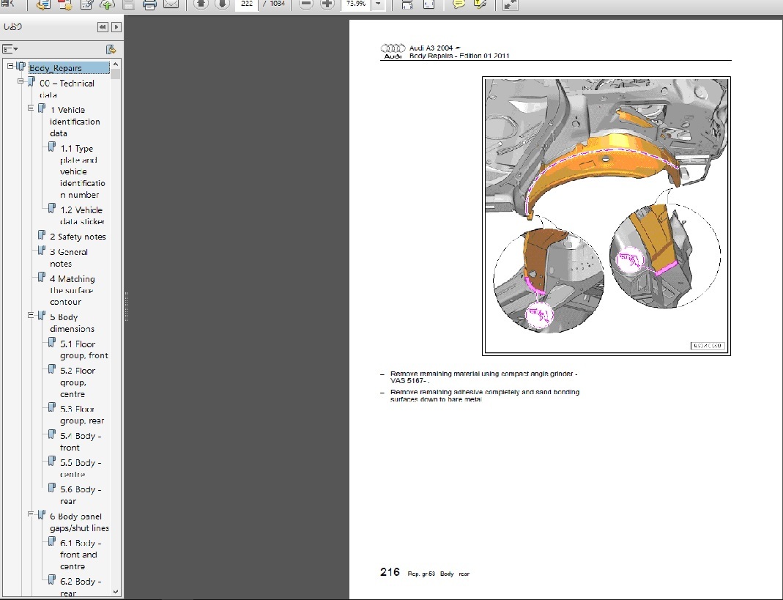The image size is (783, 600).
Task: Open the 5.5 Body - centre bookmark
Action: (x=81, y=468)
